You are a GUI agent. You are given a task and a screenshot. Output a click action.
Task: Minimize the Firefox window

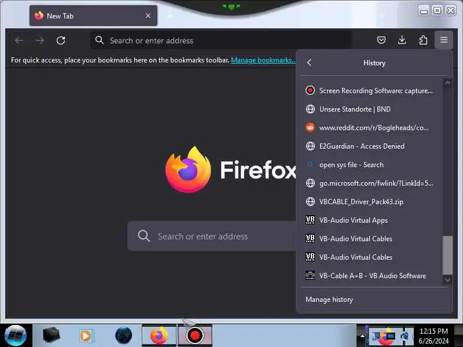(424, 10)
